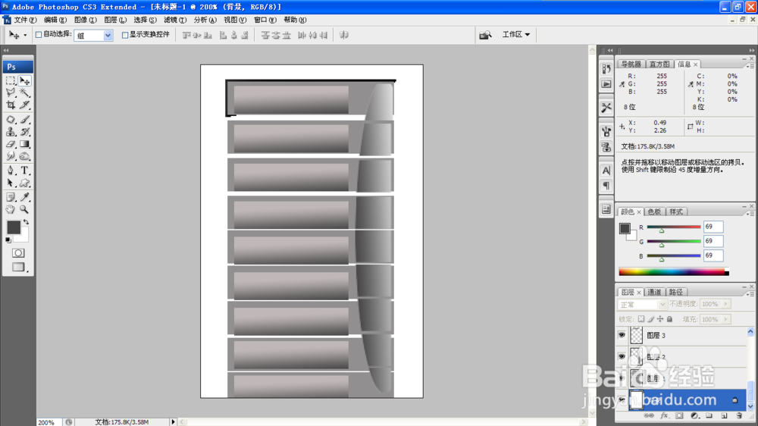The height and width of the screenshot is (426, 758).
Task: Select the Type tool
Action: tap(25, 171)
